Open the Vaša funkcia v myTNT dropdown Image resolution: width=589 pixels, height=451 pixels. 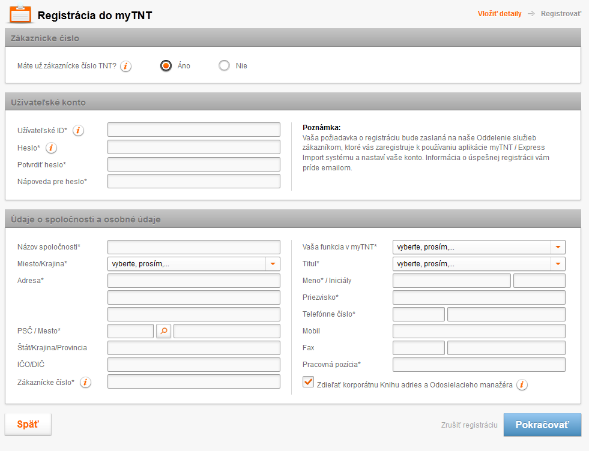(x=479, y=247)
